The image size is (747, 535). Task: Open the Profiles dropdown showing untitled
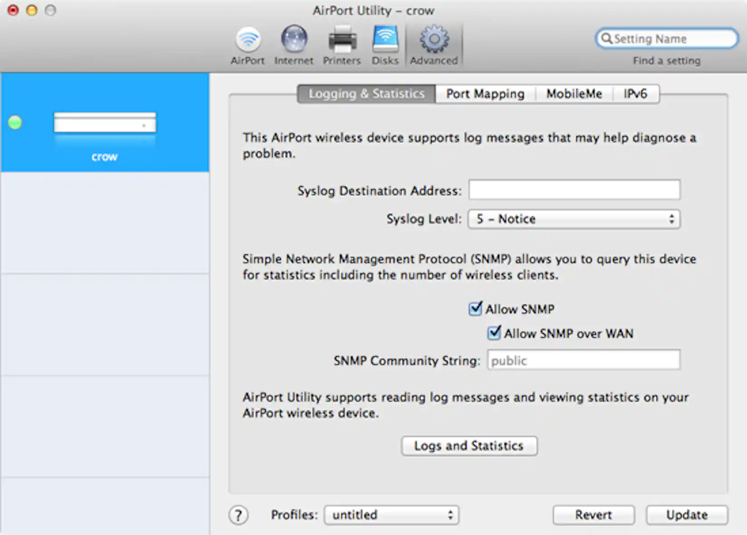[391, 515]
